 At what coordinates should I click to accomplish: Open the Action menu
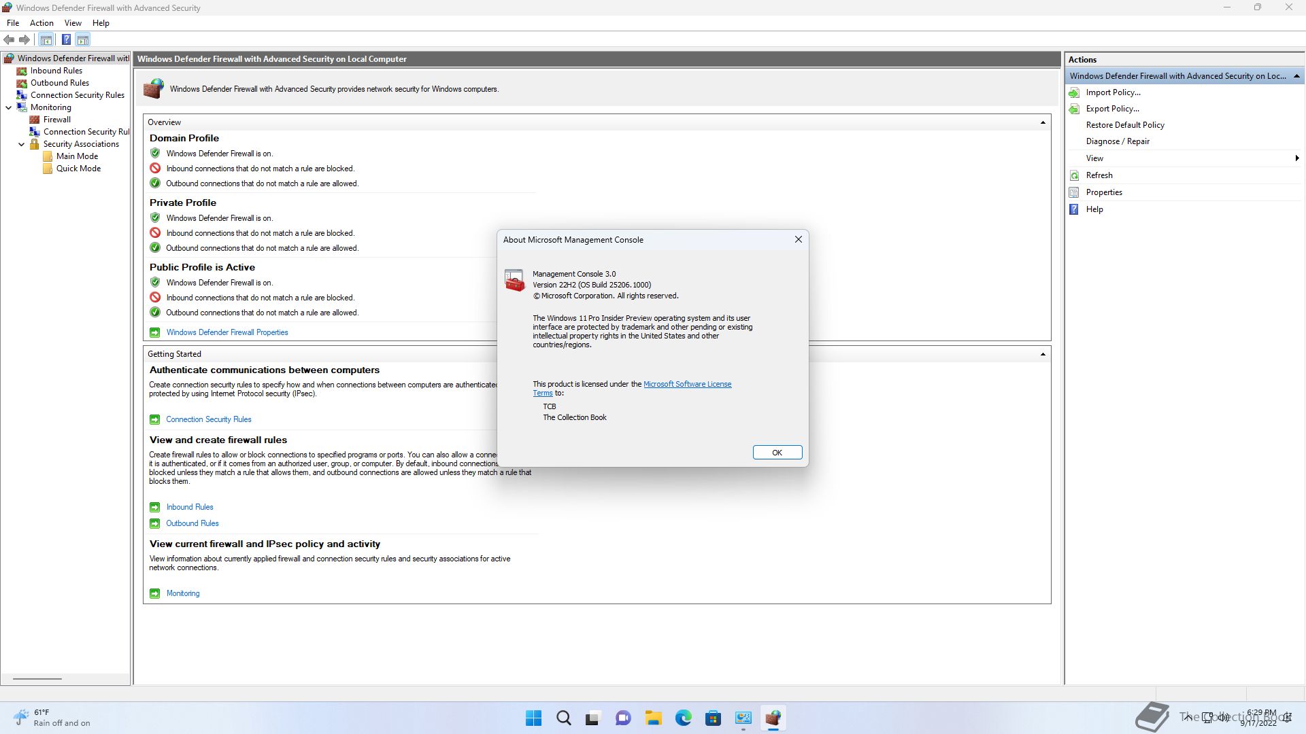pyautogui.click(x=41, y=23)
